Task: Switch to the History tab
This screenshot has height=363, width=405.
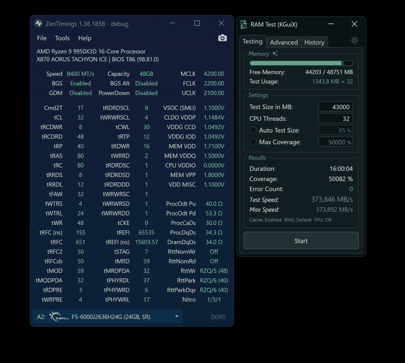Action: 314,42
